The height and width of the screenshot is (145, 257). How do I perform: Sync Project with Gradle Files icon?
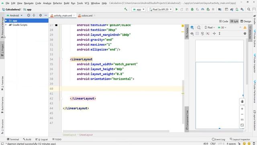(232, 9)
